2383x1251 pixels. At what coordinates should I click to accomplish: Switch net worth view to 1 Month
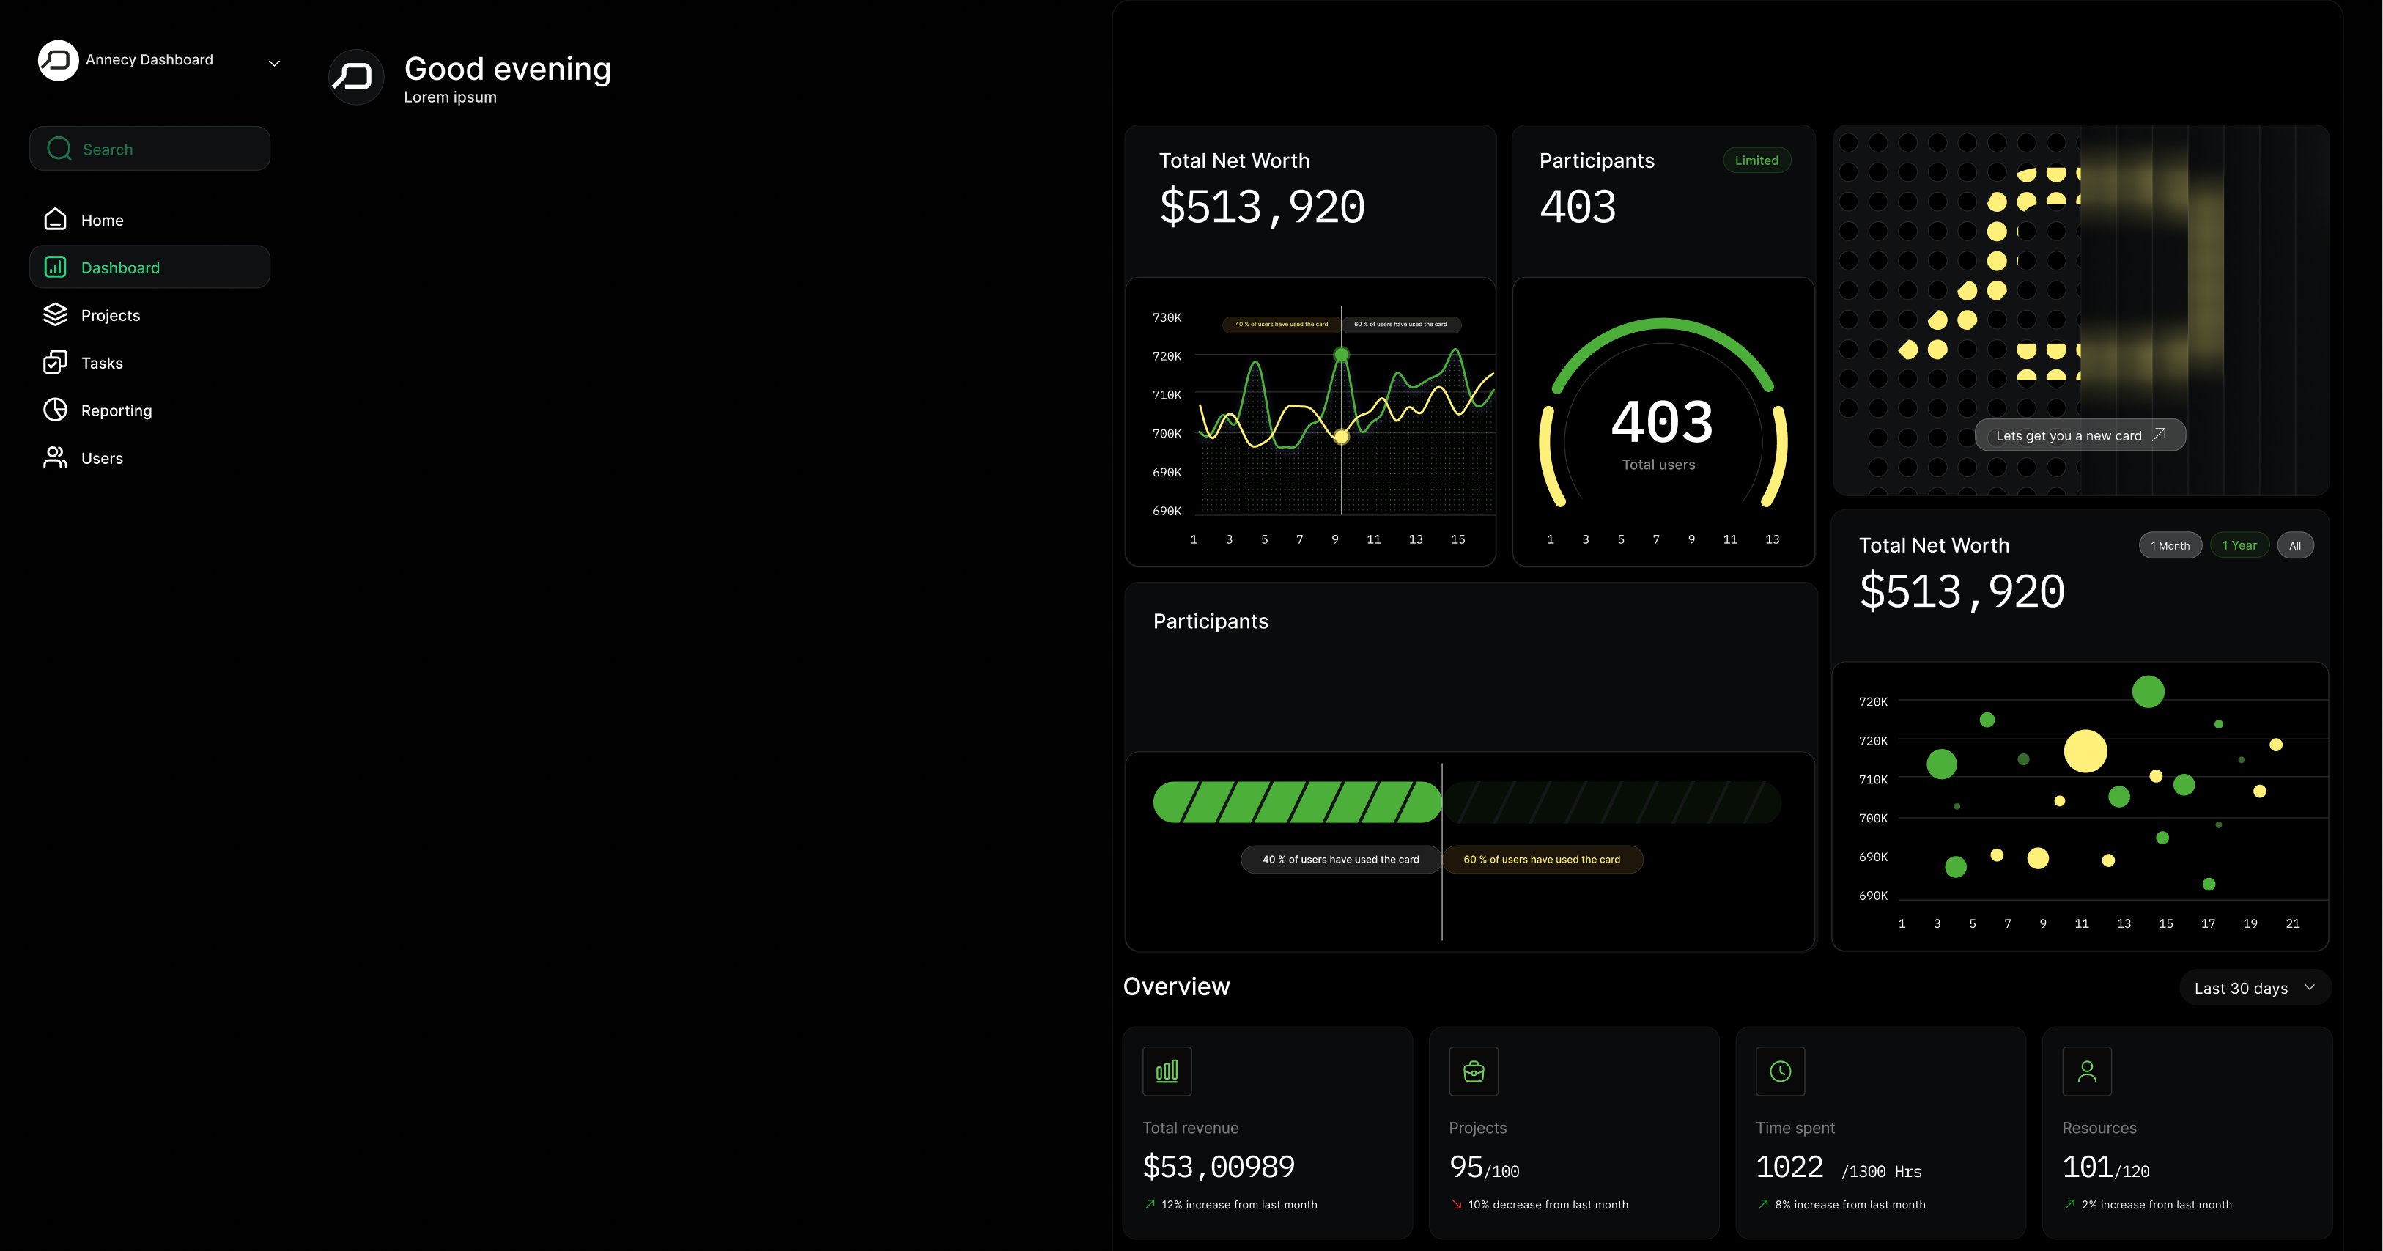tap(2170, 545)
